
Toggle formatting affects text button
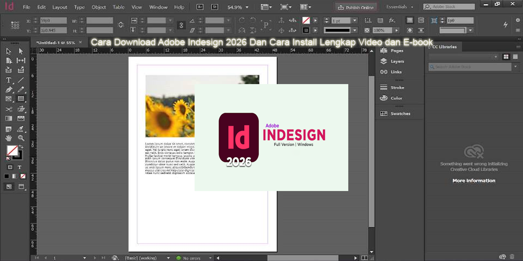point(20,167)
